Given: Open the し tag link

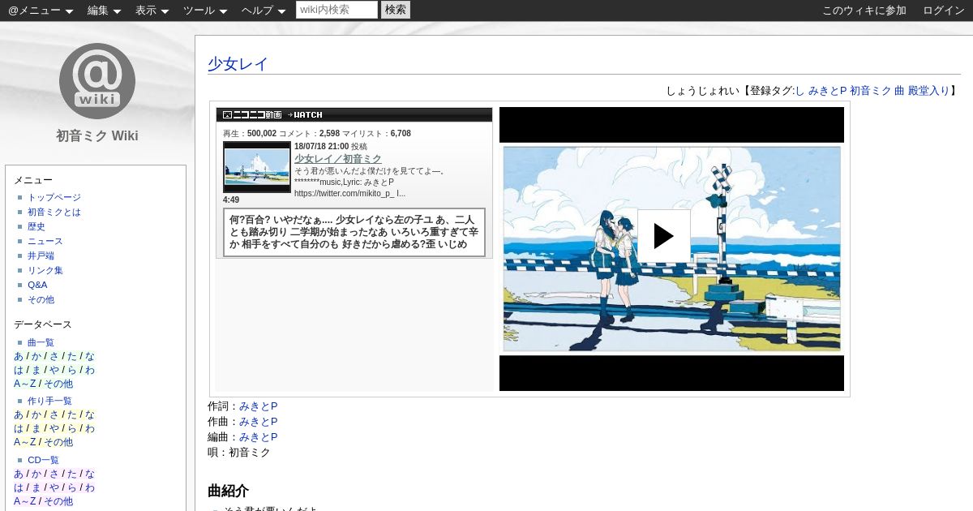Looking at the screenshot, I should click(x=799, y=91).
